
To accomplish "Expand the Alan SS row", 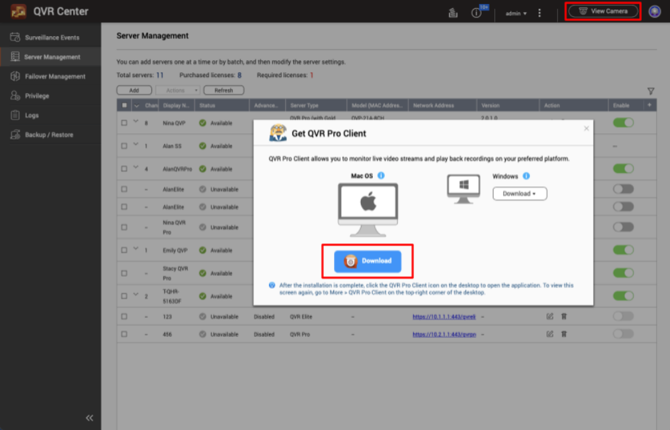I will 135,144.
